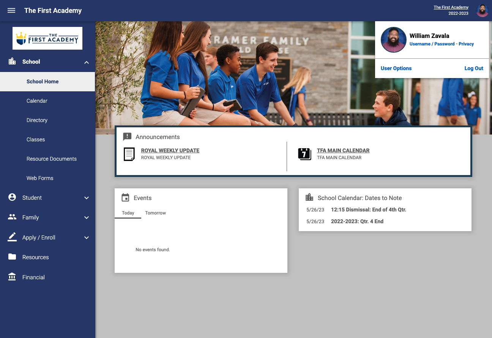This screenshot has height=338, width=492.
Task: Expand the Family section chevron
Action: 87,218
